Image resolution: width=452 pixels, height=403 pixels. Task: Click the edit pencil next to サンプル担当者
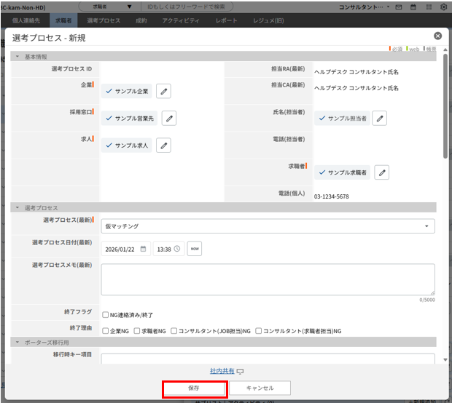coord(379,118)
